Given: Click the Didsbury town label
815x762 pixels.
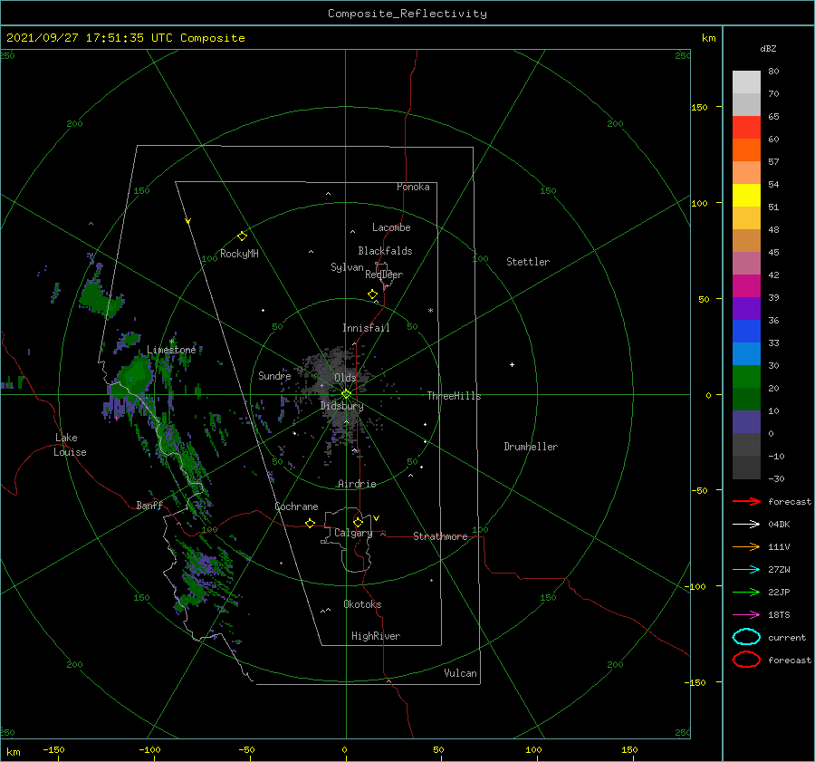Looking at the screenshot, I should (x=341, y=406).
